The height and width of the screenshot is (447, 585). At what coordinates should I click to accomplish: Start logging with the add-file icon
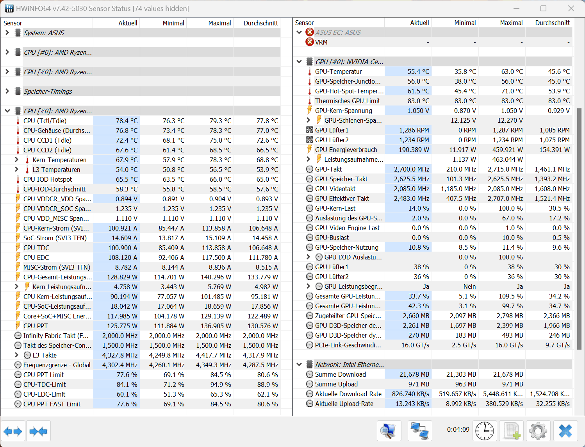tap(512, 431)
